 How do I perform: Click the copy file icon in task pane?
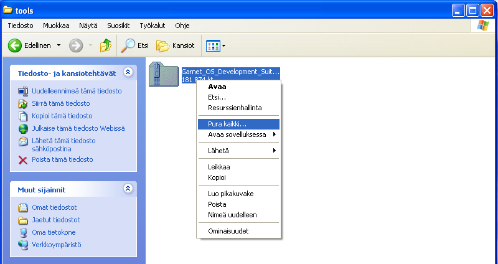[23, 116]
